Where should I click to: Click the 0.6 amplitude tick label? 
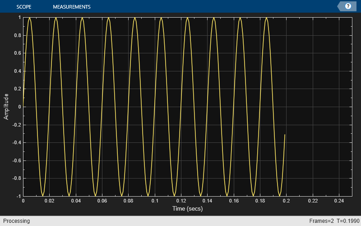click(x=18, y=53)
